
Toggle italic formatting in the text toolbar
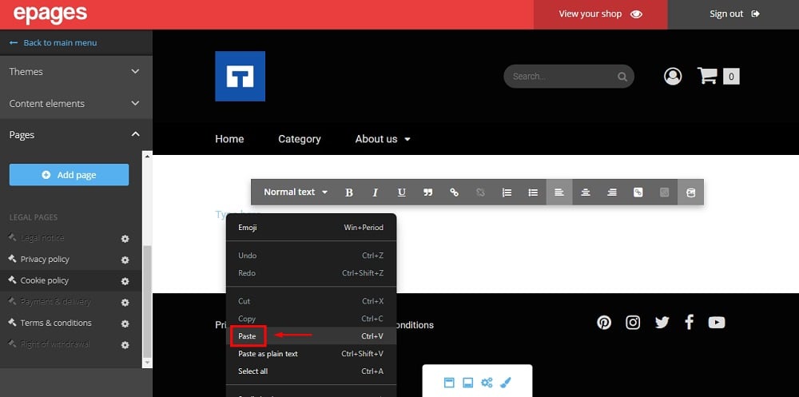376,193
